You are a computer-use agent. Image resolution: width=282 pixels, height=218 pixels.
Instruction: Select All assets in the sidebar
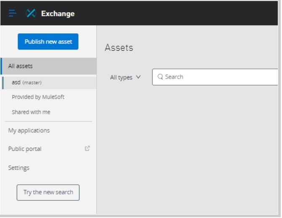tap(21, 66)
